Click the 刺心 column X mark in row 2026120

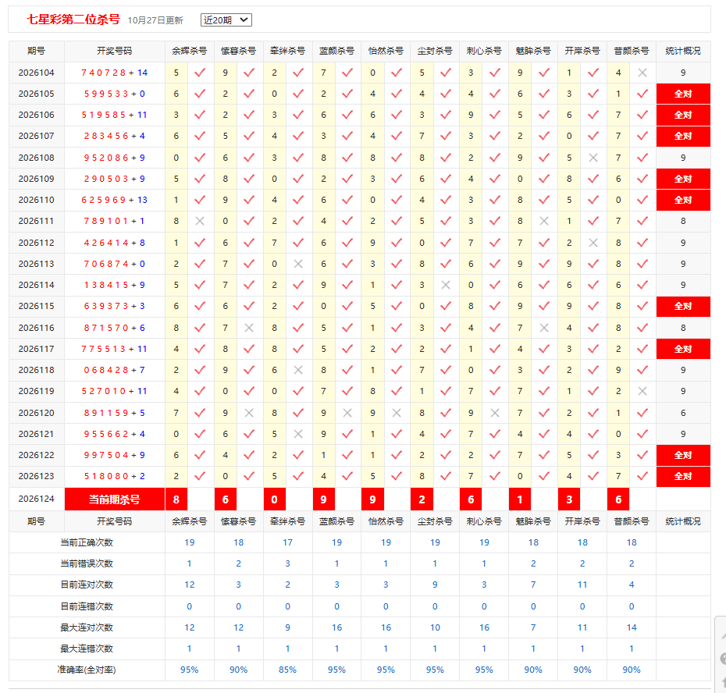[495, 413]
